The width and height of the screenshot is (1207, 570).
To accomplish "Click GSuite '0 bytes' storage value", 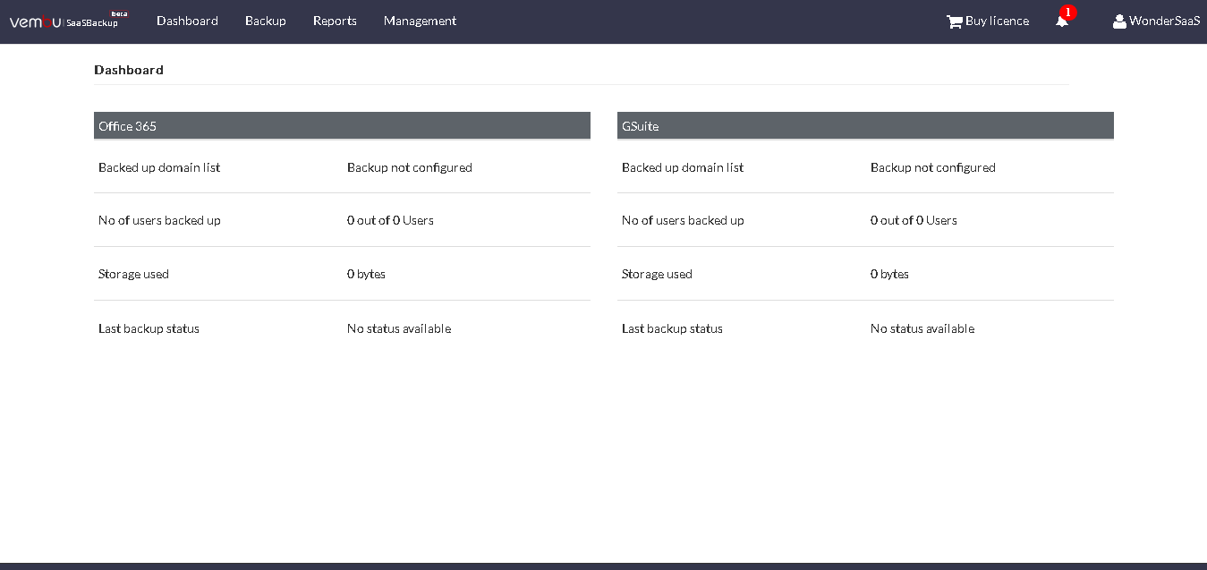I will [x=889, y=274].
